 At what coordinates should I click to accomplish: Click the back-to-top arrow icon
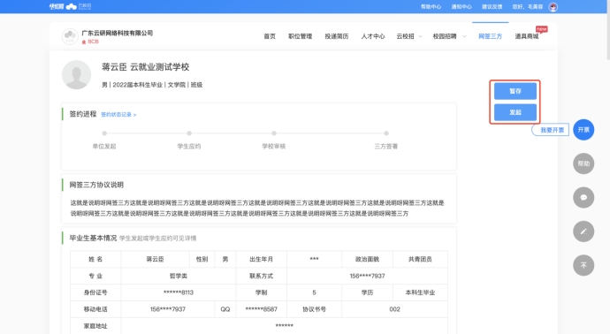583,265
